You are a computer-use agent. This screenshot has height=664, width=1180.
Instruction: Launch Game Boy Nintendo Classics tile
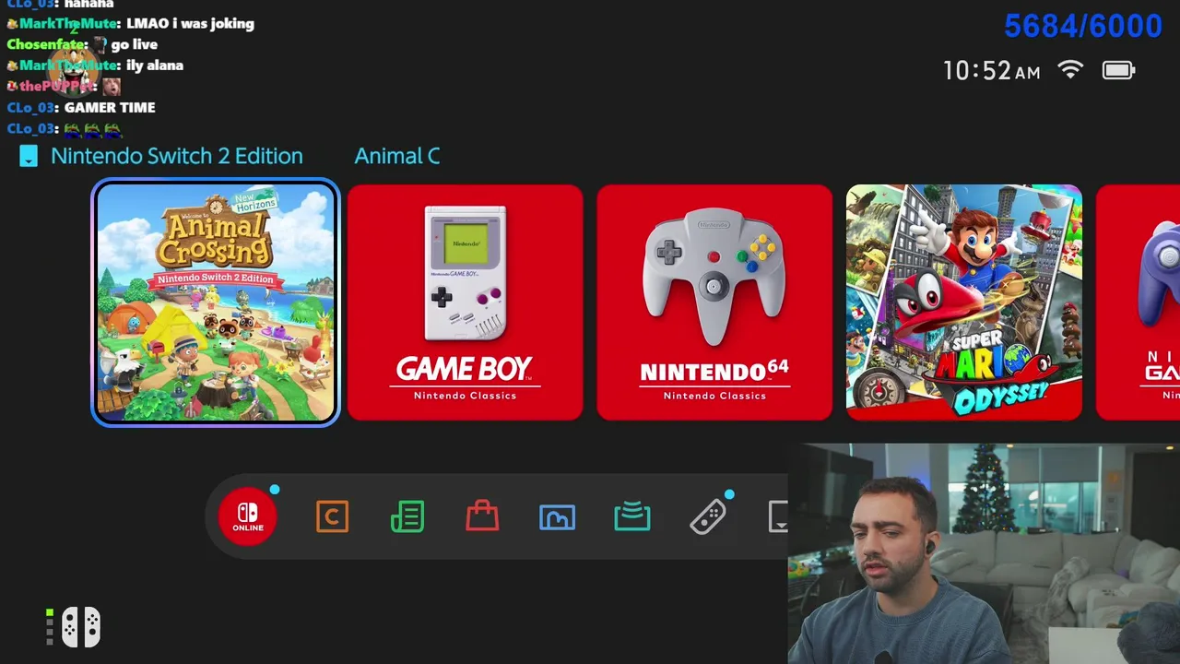tap(465, 302)
